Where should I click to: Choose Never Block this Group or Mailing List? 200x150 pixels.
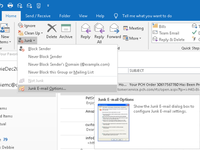[67, 72]
